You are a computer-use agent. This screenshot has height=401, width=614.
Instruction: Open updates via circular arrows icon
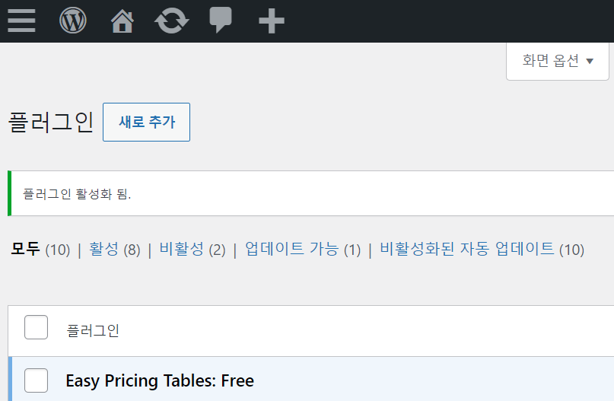point(171,21)
